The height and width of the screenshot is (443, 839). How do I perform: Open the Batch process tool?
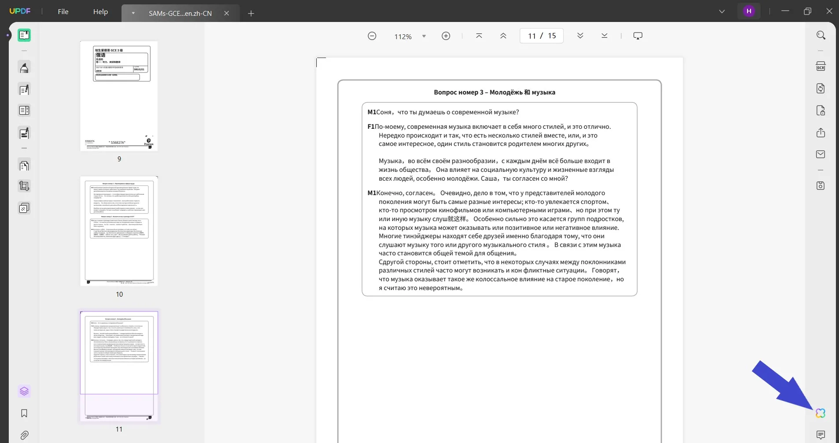24,208
